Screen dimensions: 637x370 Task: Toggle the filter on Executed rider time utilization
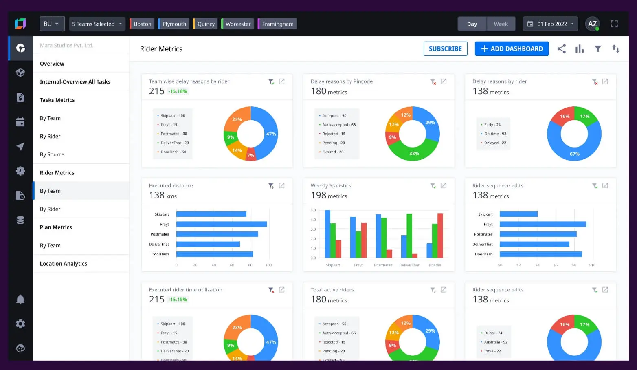(x=271, y=290)
